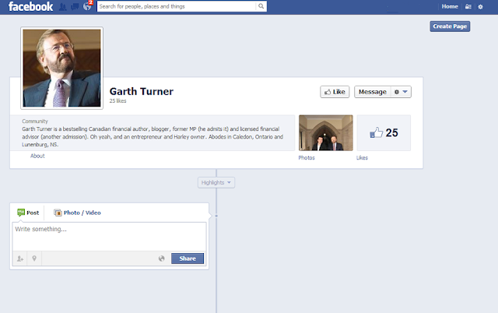
Task: Open the Photos thumbnail
Action: [x=326, y=133]
